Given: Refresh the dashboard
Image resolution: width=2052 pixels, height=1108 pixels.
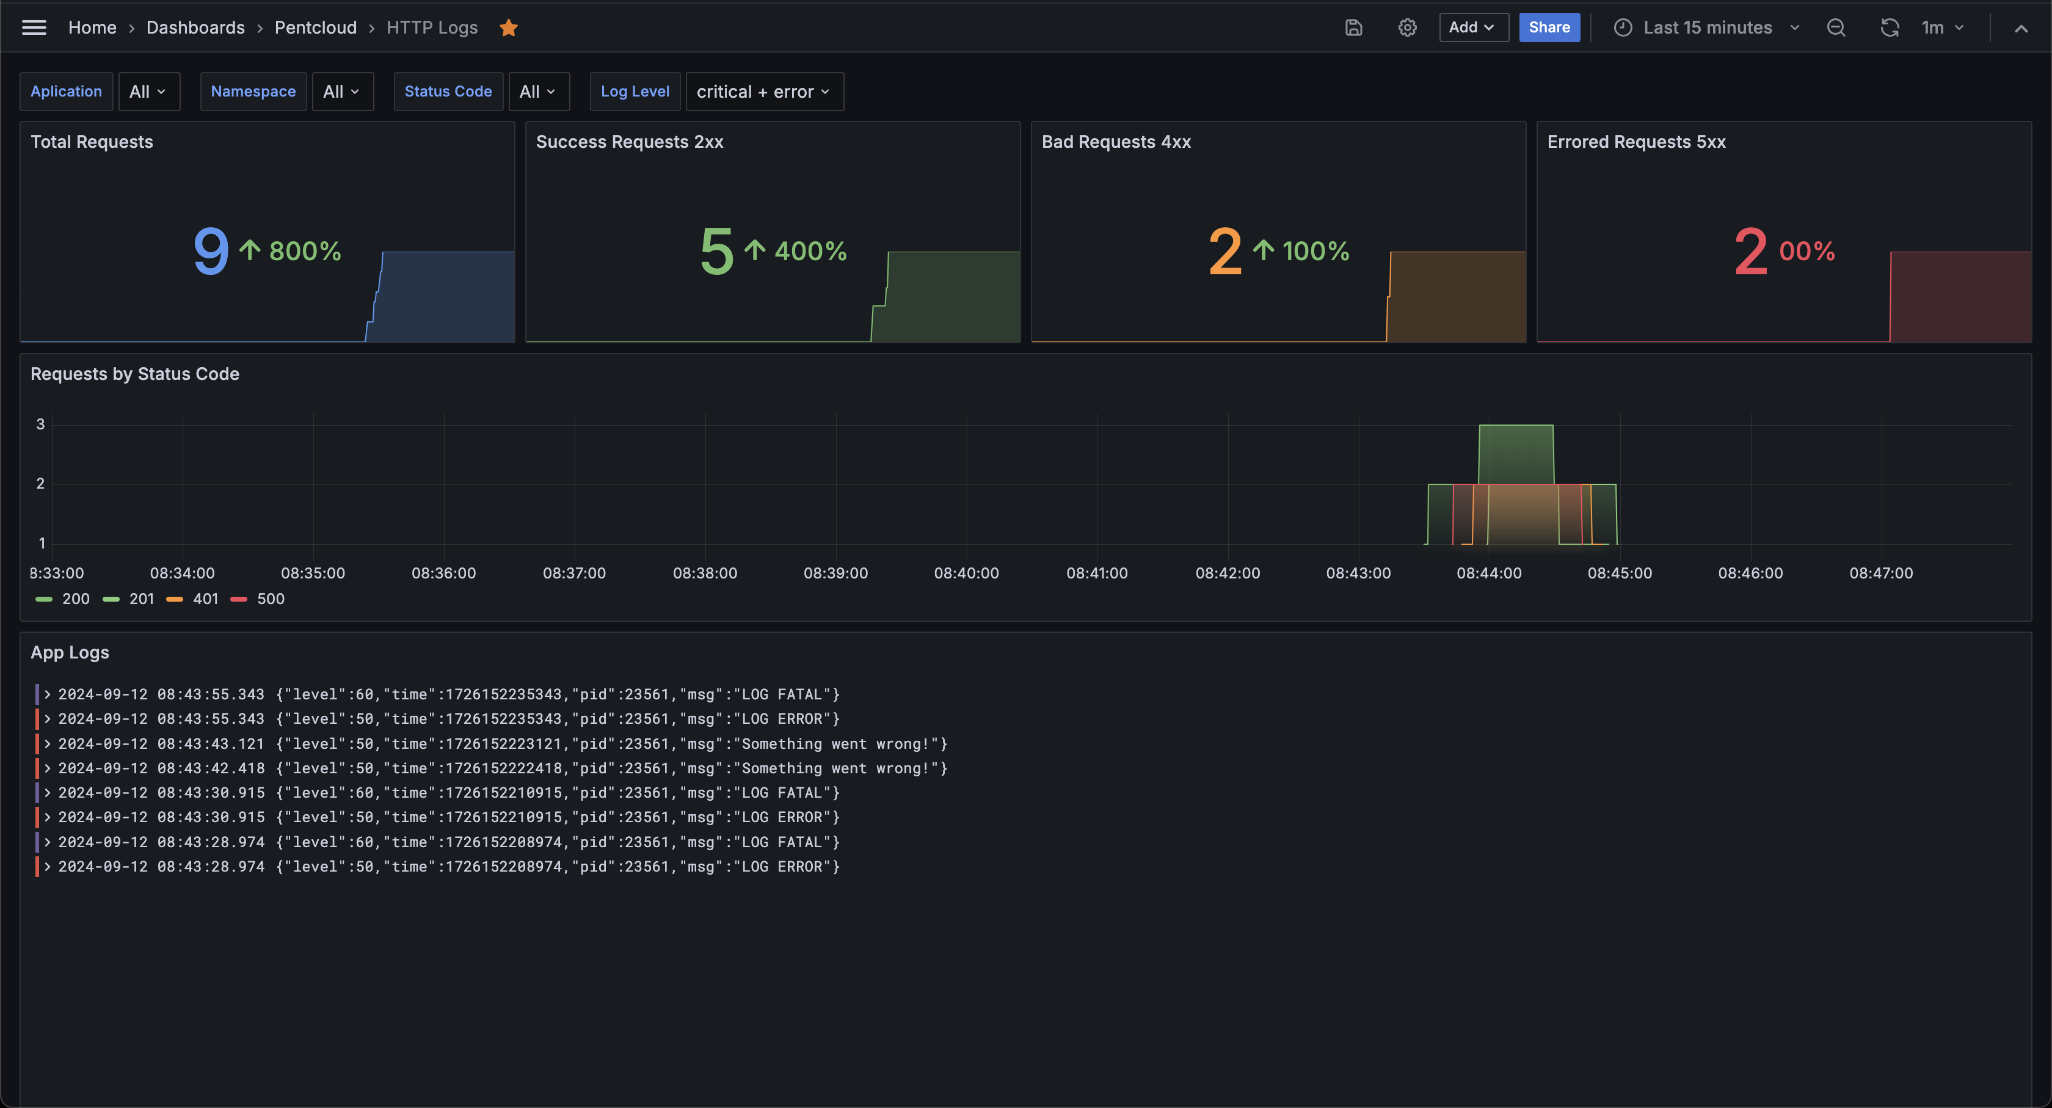Looking at the screenshot, I should pos(1889,28).
